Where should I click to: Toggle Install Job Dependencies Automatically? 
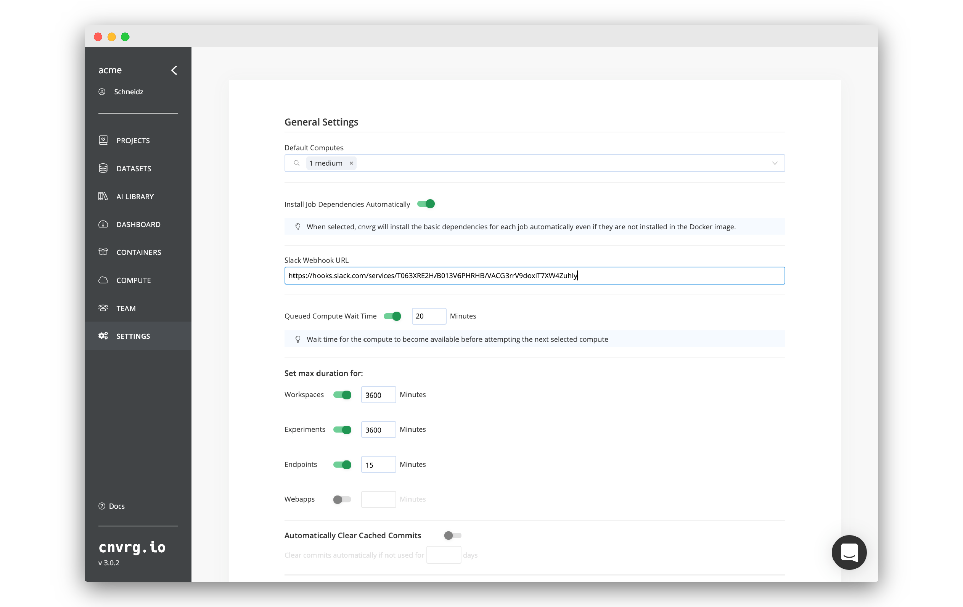[426, 204]
